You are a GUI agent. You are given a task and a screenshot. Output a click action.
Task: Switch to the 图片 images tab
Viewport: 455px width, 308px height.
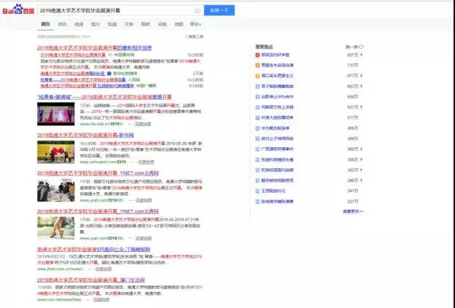(96, 24)
